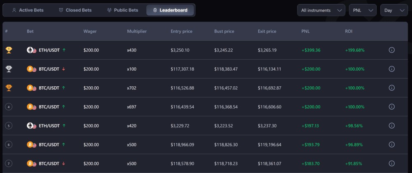The image size is (412, 173).
Task: Click the gold trophy icon for rank one
Action: pyautogui.click(x=9, y=50)
